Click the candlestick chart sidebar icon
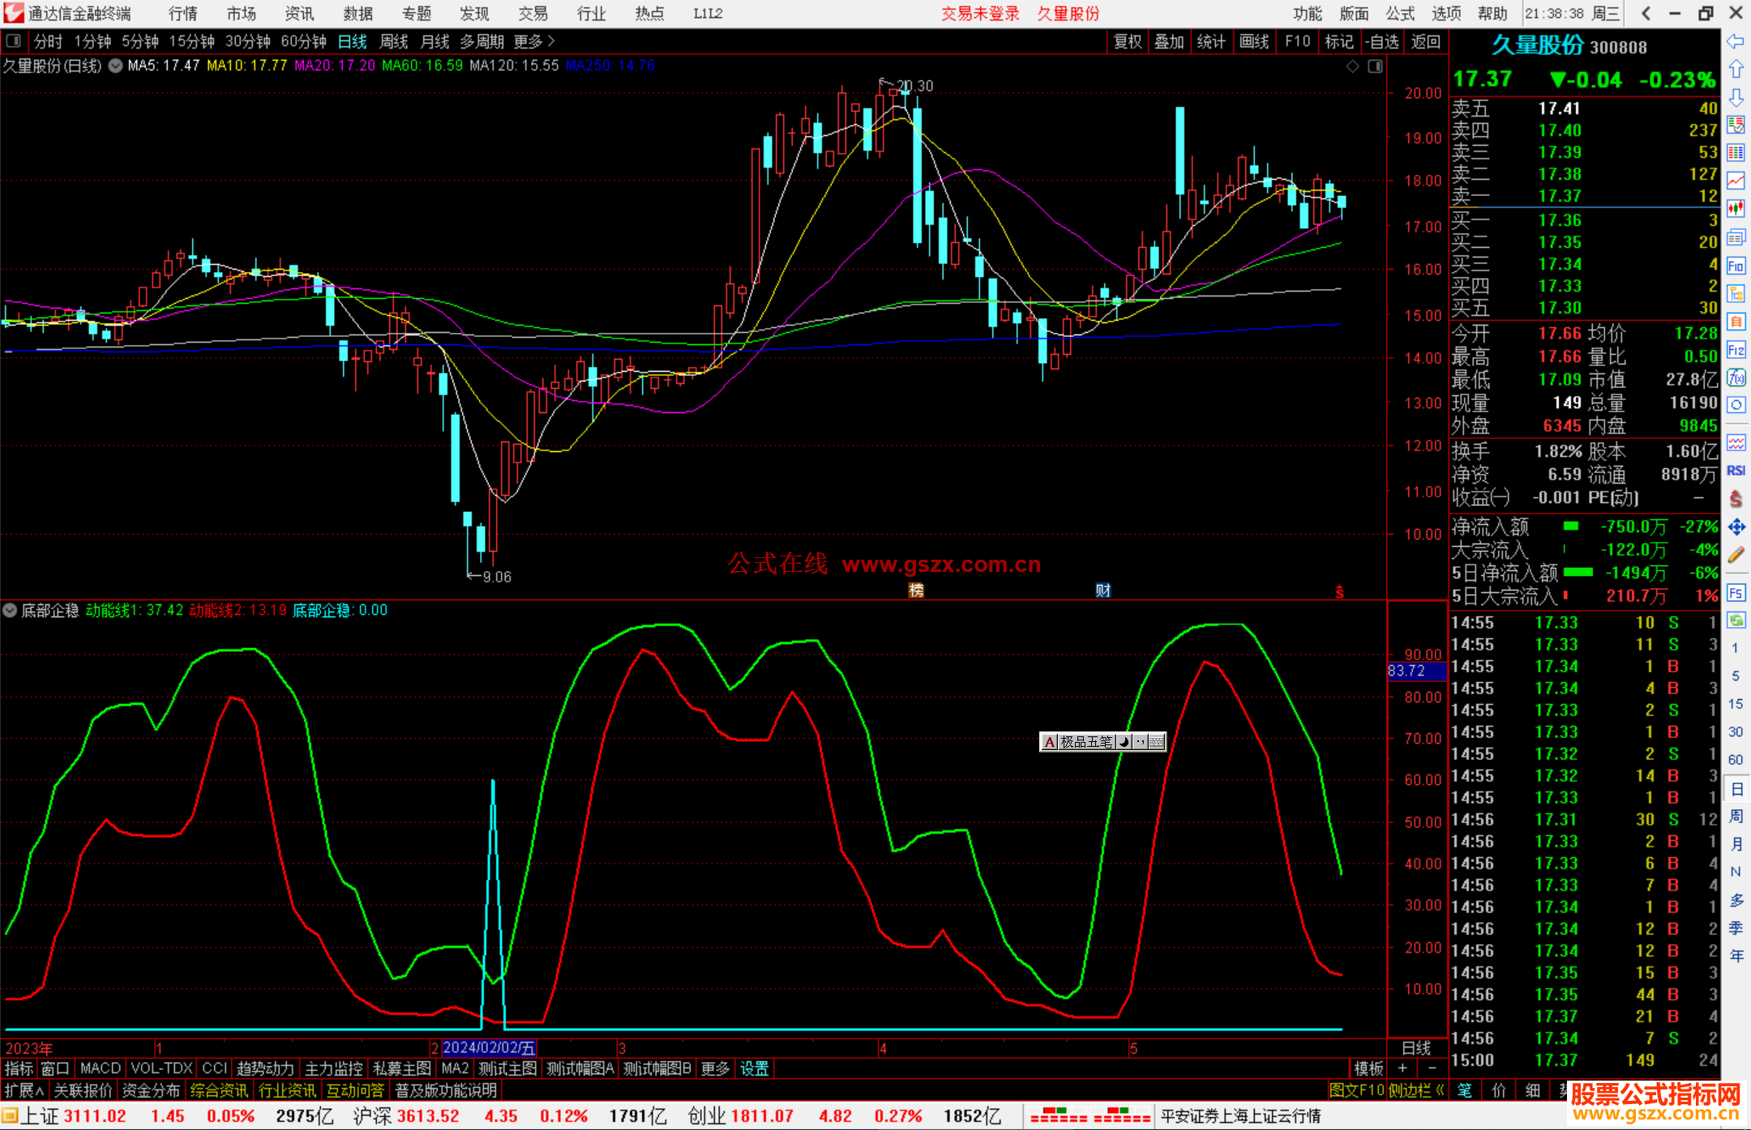This screenshot has width=1751, height=1130. (x=1736, y=209)
